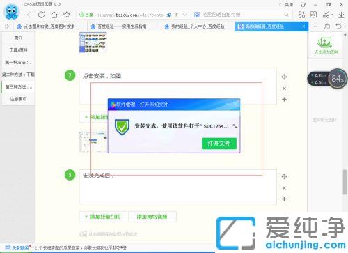Expand the address bar history dropdown arrow
Image resolution: width=348 pixels, height=253 pixels.
[x=184, y=15]
